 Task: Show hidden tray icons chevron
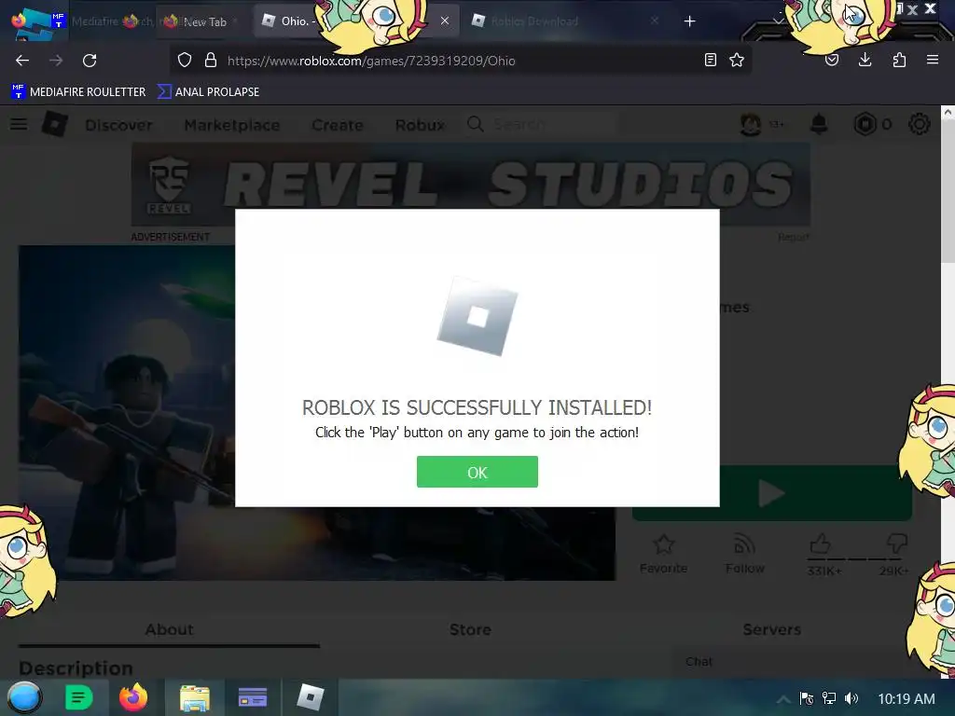coord(783,699)
